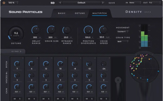This screenshot has width=163, height=101.
Task: Mute the voice with pitch 12
Action: point(43,99)
